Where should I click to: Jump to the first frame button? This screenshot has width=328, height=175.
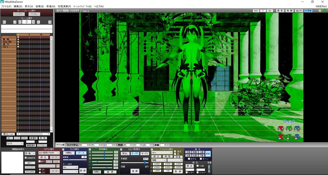tap(4, 22)
